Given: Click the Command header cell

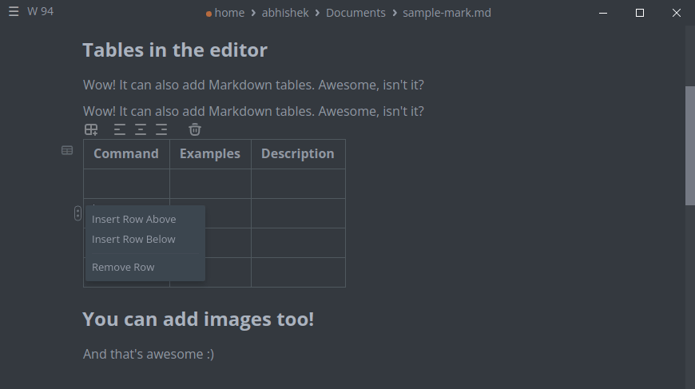Looking at the screenshot, I should coord(126,154).
